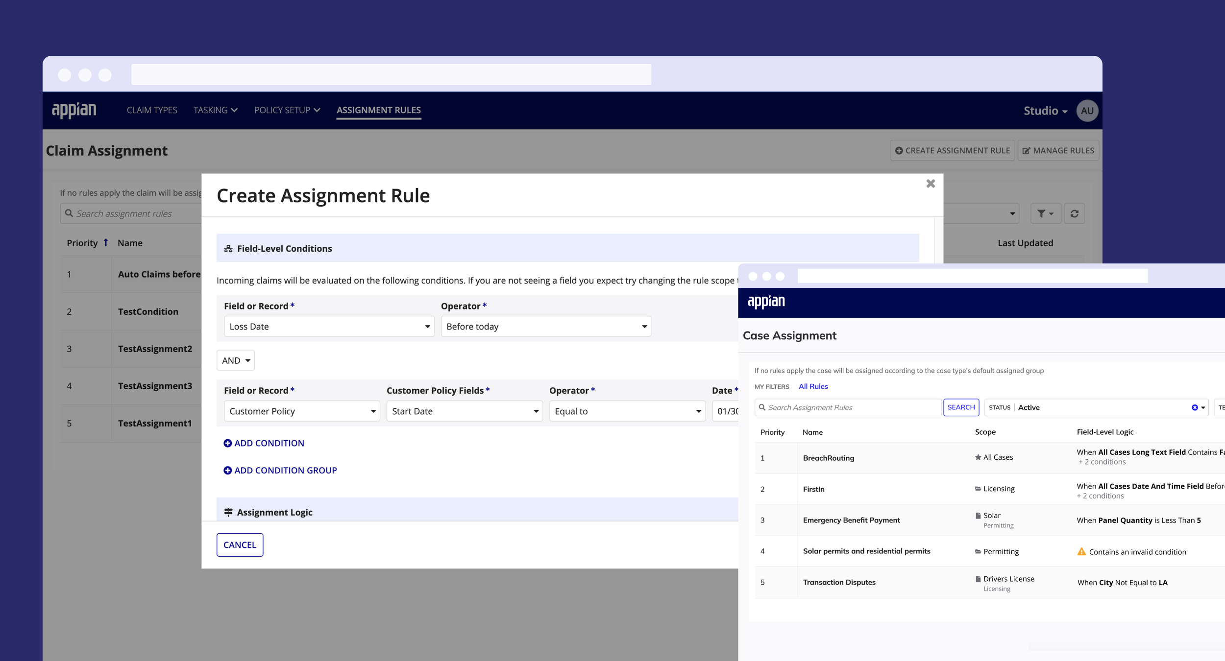1225x661 pixels.
Task: Click the warning icon for invalid condition
Action: 1081,552
